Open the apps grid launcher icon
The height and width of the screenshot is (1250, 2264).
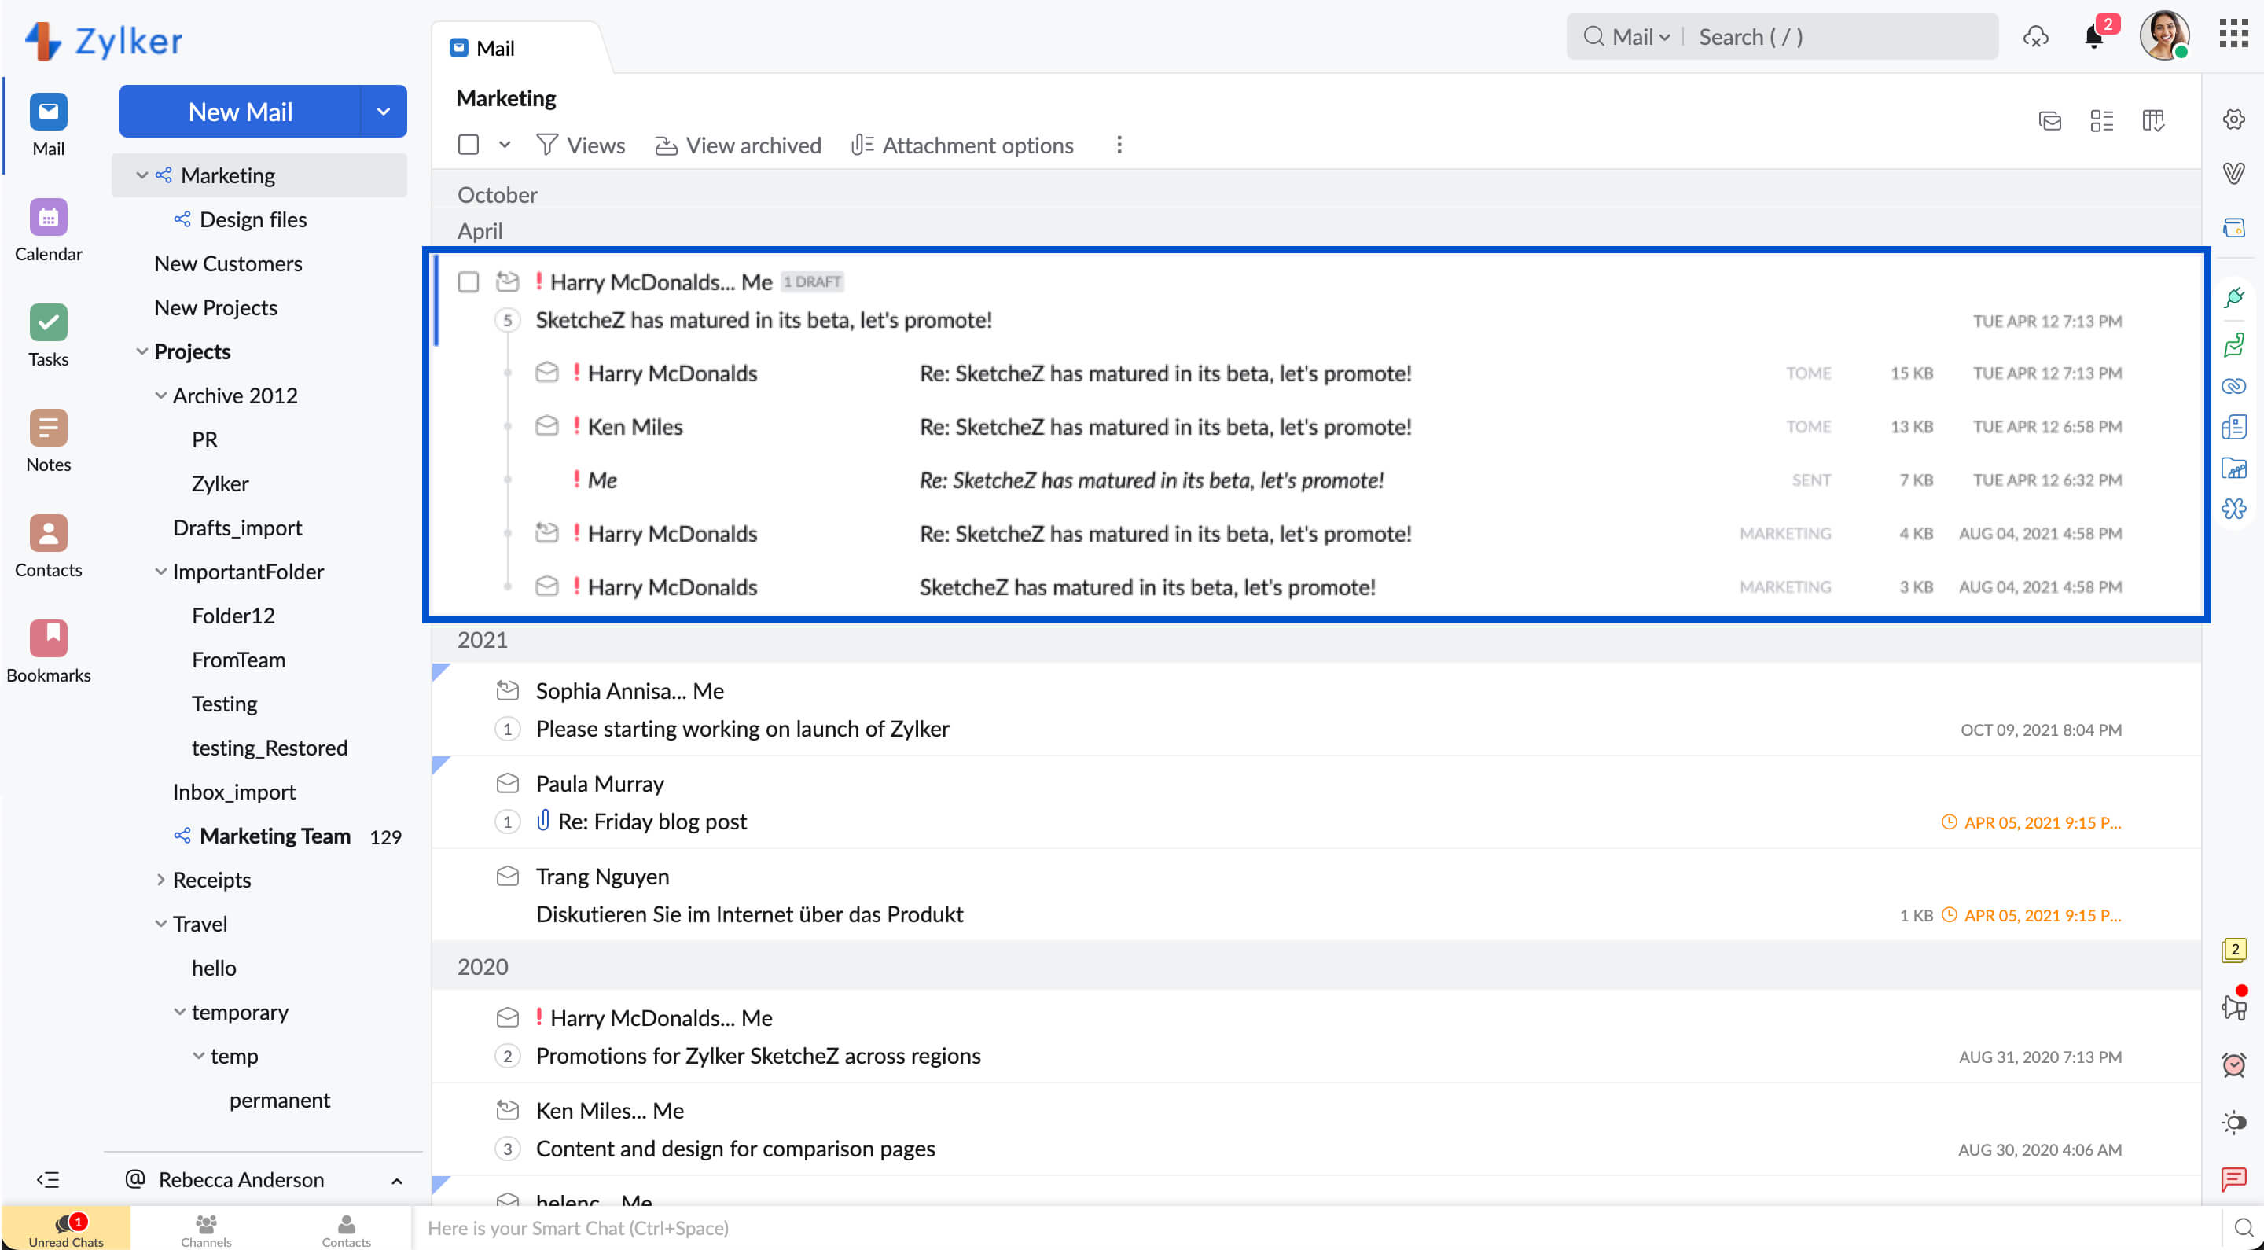tap(2234, 35)
